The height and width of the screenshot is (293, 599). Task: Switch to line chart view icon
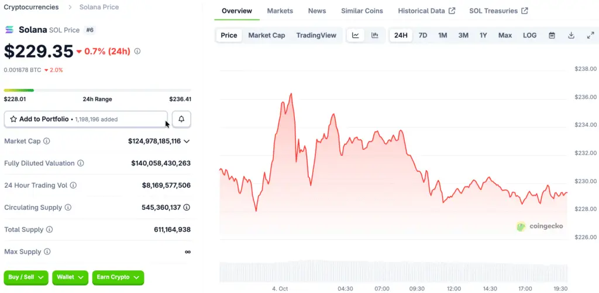(356, 35)
